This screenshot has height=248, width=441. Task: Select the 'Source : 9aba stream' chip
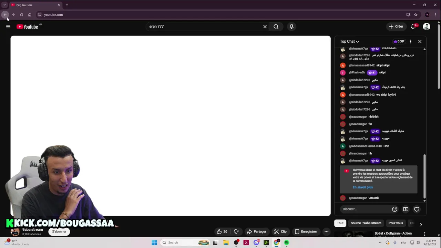[x=366, y=223]
